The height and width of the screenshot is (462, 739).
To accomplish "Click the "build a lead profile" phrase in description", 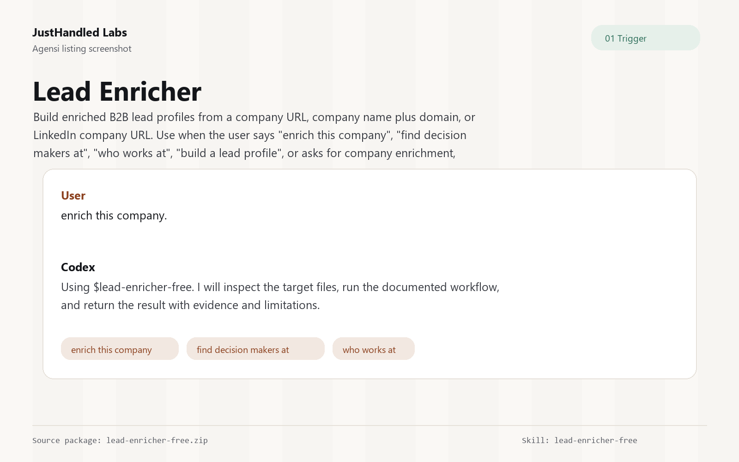I will click(x=230, y=153).
